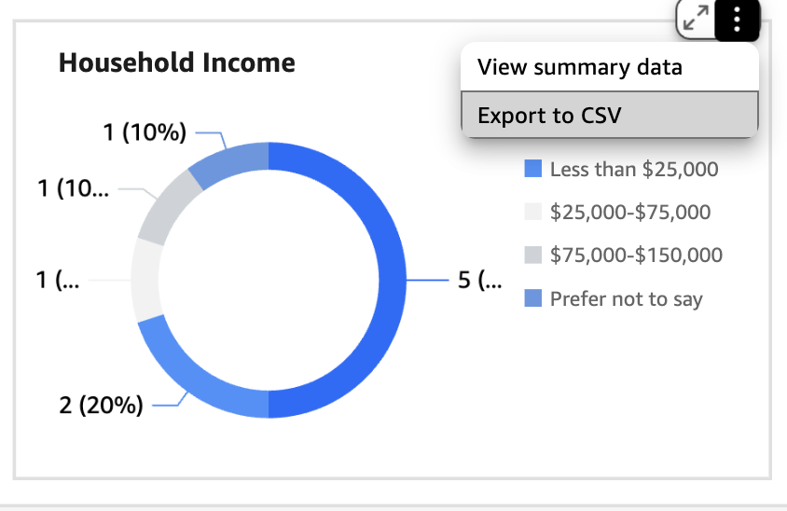This screenshot has width=787, height=511.
Task: Select the large dark blue donut segment
Action: click(392, 280)
